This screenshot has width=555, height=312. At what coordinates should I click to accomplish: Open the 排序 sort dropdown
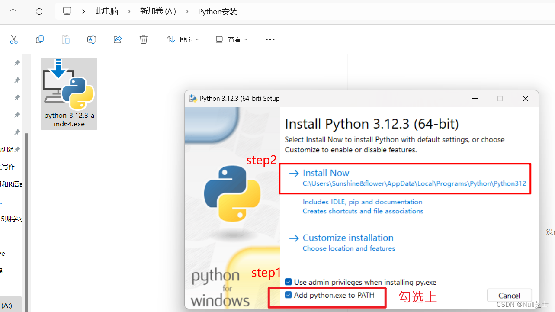point(183,39)
